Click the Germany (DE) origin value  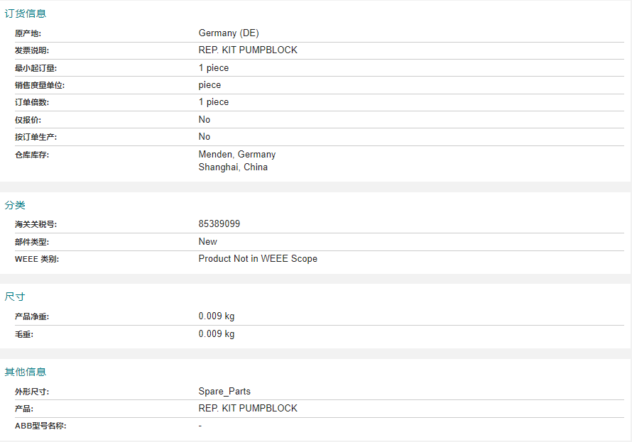coord(229,33)
